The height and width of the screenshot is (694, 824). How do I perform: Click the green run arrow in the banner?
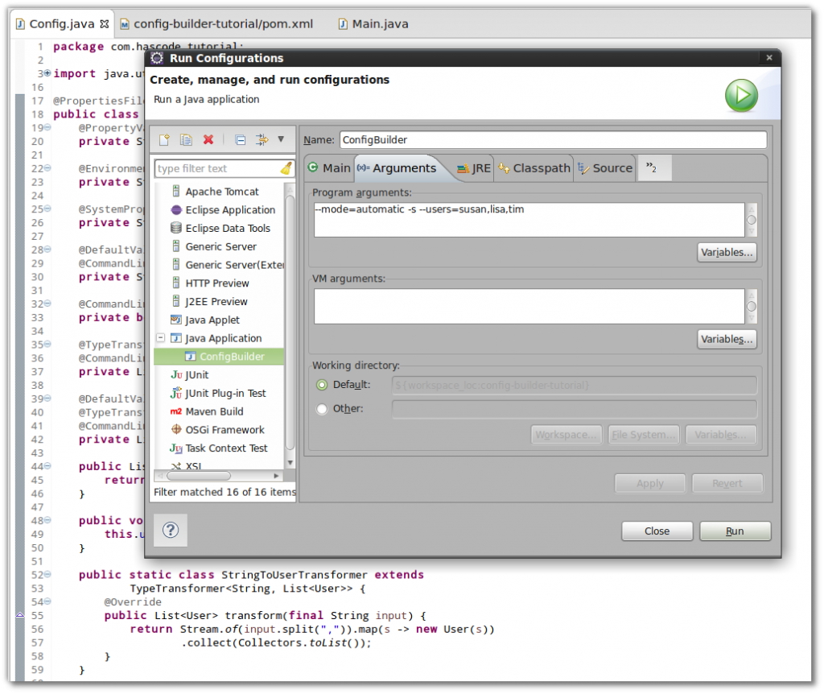pyautogui.click(x=740, y=95)
